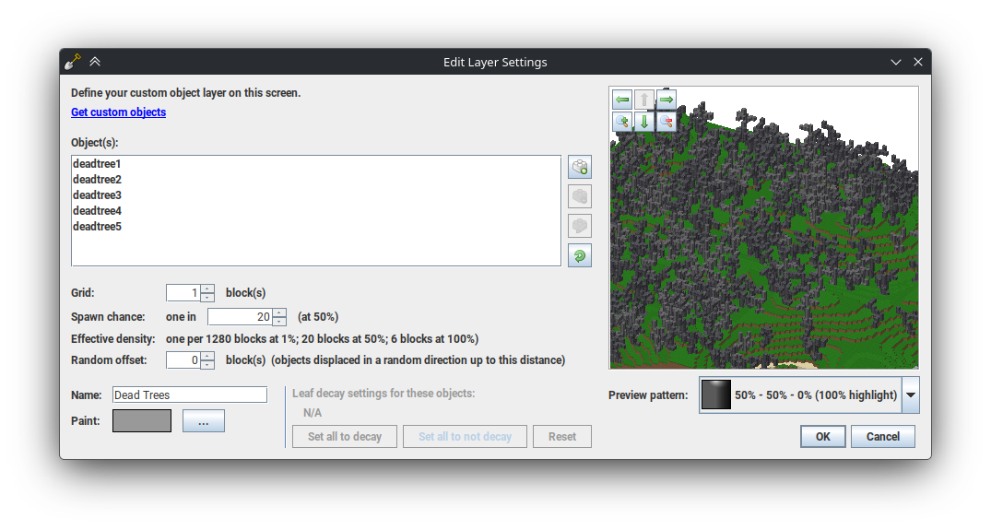Open the Preview pattern dropdown
The image size is (991, 530).
point(910,395)
